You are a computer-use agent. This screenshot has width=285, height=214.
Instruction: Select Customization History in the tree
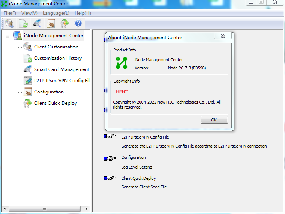(x=58, y=58)
